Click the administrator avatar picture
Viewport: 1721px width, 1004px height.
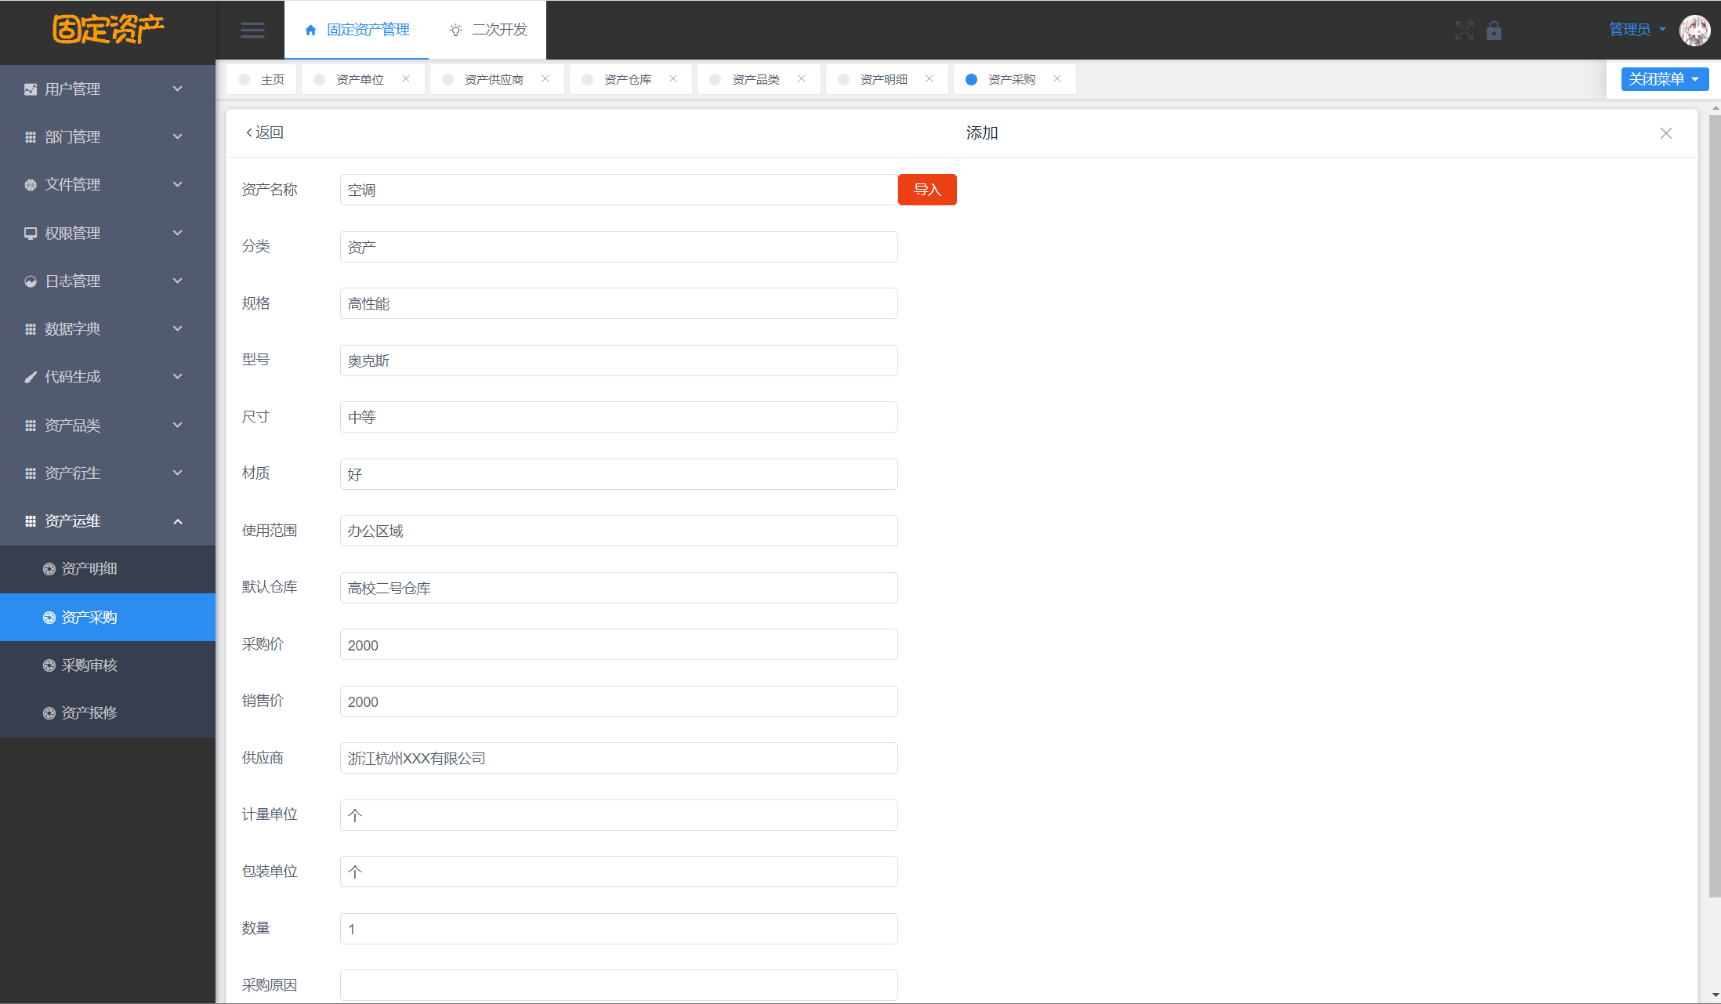[x=1694, y=30]
